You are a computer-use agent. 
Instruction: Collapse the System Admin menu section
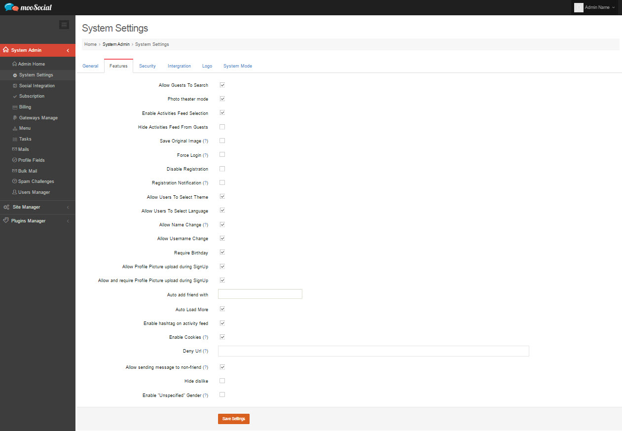click(68, 50)
